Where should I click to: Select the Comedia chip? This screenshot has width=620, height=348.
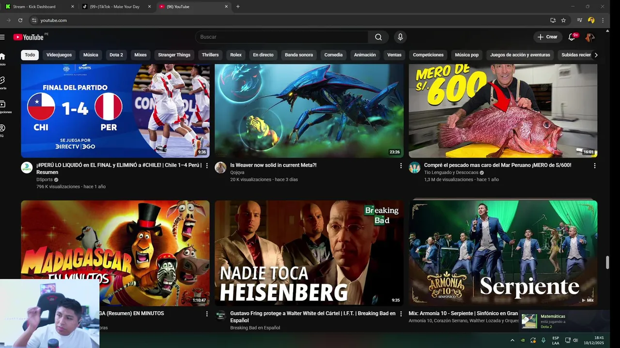[333, 55]
